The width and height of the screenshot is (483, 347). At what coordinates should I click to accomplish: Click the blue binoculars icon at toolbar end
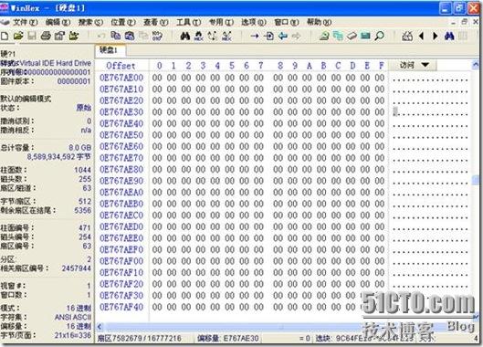pyautogui.click(x=449, y=36)
